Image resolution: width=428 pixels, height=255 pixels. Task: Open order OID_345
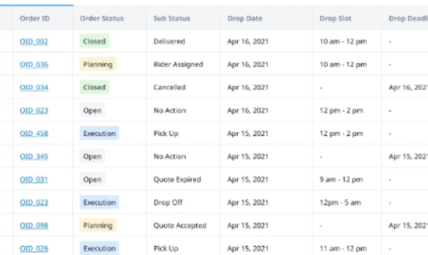(x=34, y=156)
